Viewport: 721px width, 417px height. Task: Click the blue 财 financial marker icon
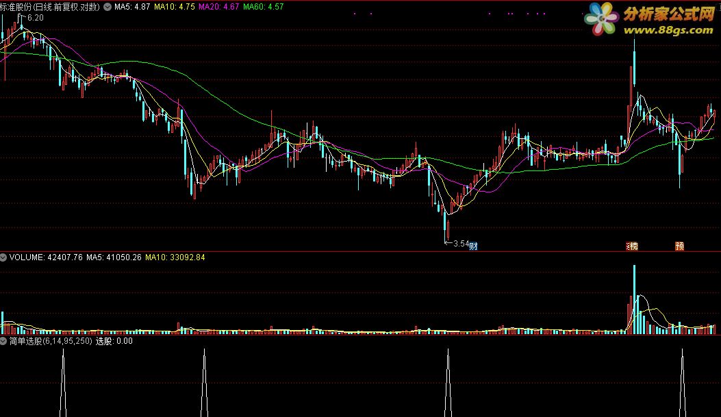coord(473,247)
